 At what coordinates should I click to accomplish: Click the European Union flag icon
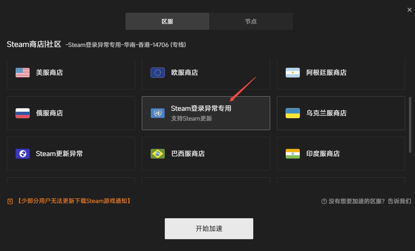[x=158, y=73]
